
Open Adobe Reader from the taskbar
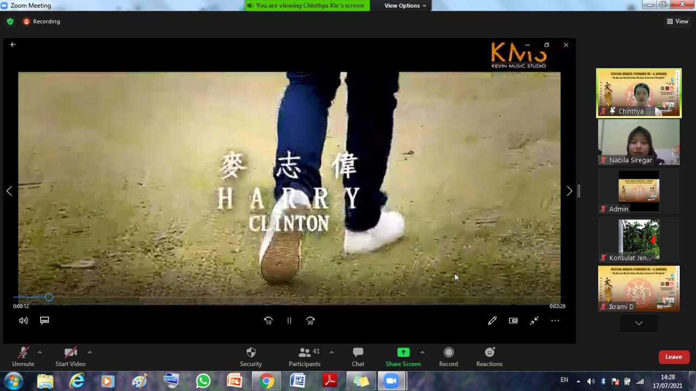[330, 381]
